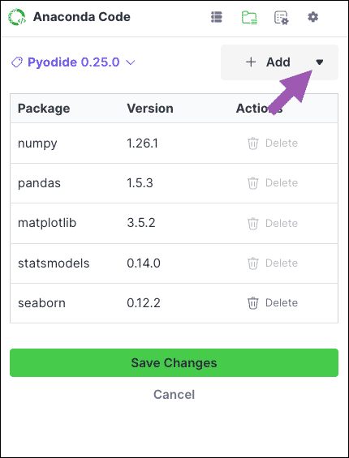Click the Anaconda Code logo icon

coord(17,17)
